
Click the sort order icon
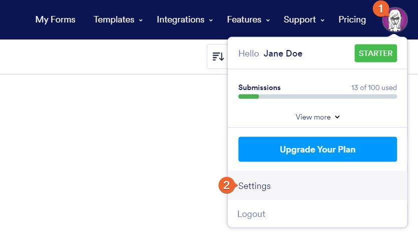(218, 56)
